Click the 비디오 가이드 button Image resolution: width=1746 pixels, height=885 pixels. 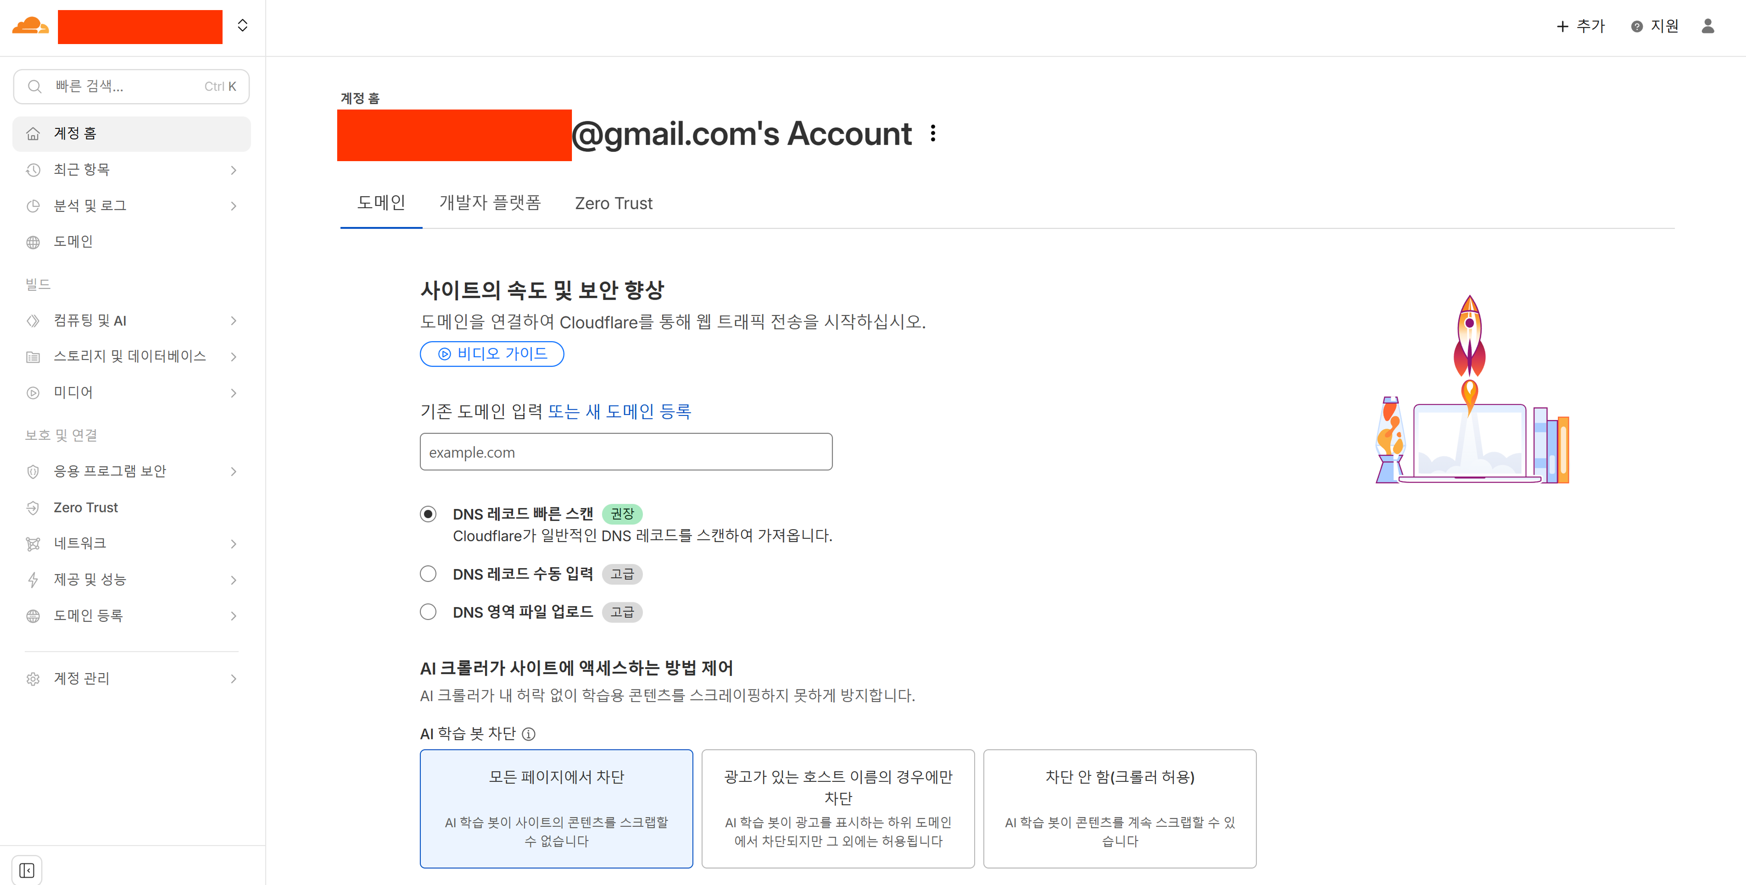(x=492, y=353)
